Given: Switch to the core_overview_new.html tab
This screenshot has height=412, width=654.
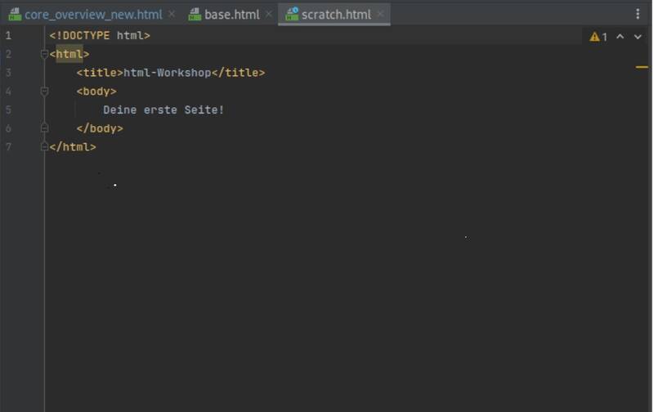Looking at the screenshot, I should click(92, 15).
